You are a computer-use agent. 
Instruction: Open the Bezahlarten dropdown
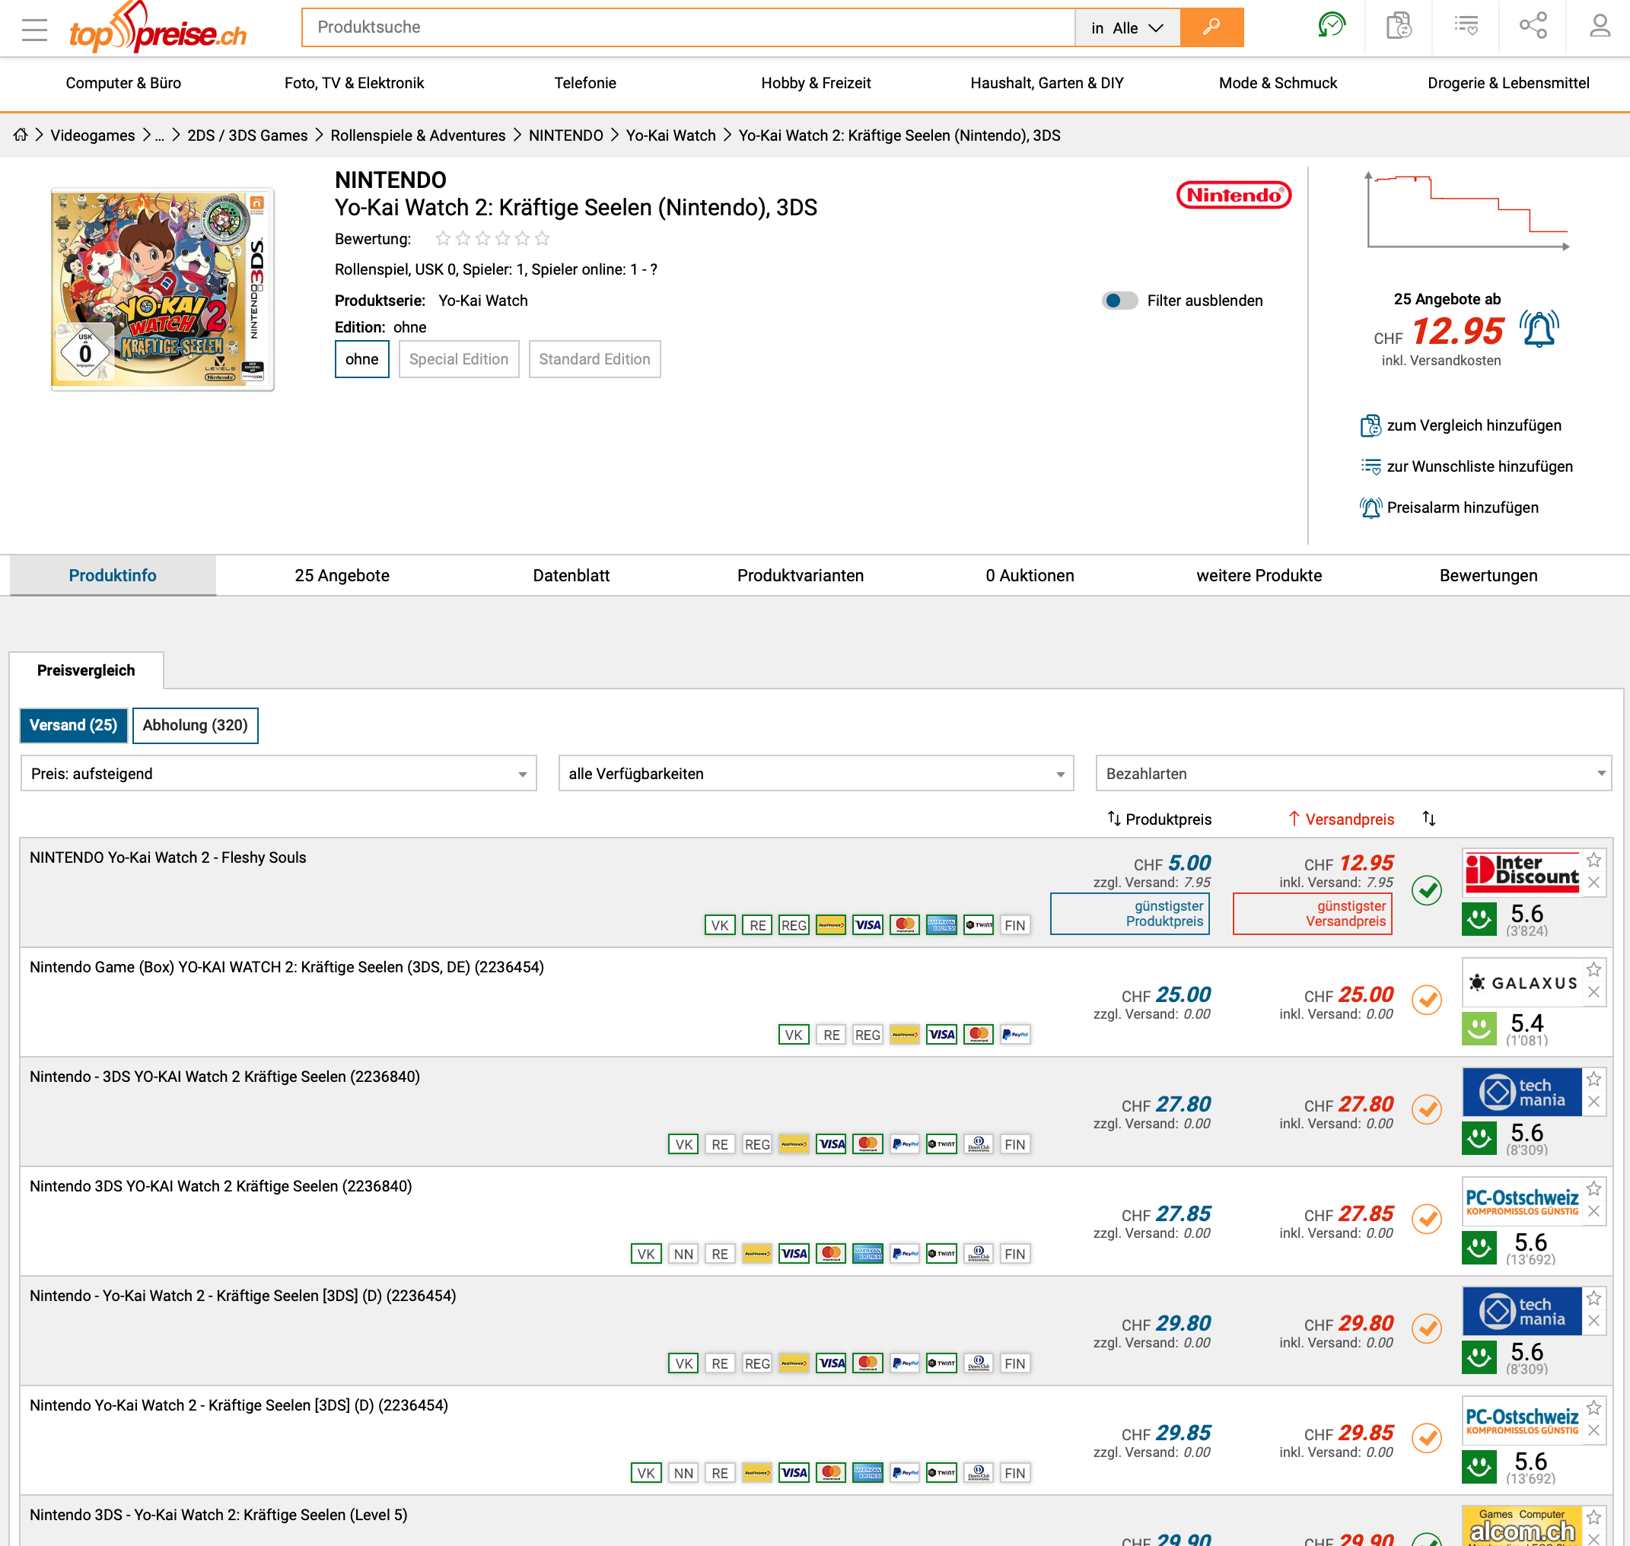point(1352,774)
